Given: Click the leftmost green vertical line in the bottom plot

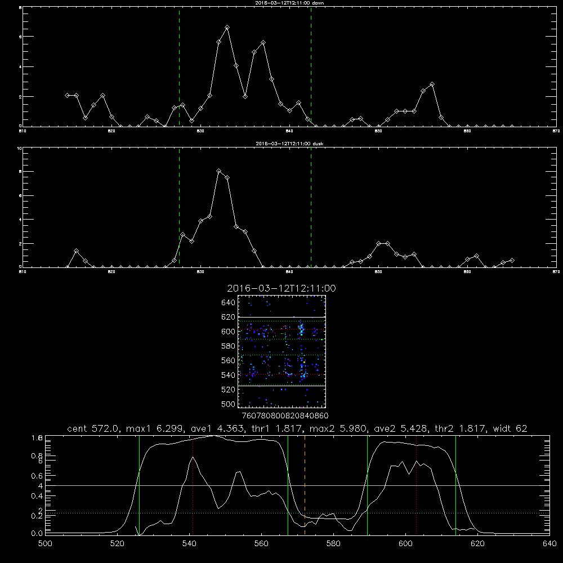Looking at the screenshot, I should click(x=139, y=485).
